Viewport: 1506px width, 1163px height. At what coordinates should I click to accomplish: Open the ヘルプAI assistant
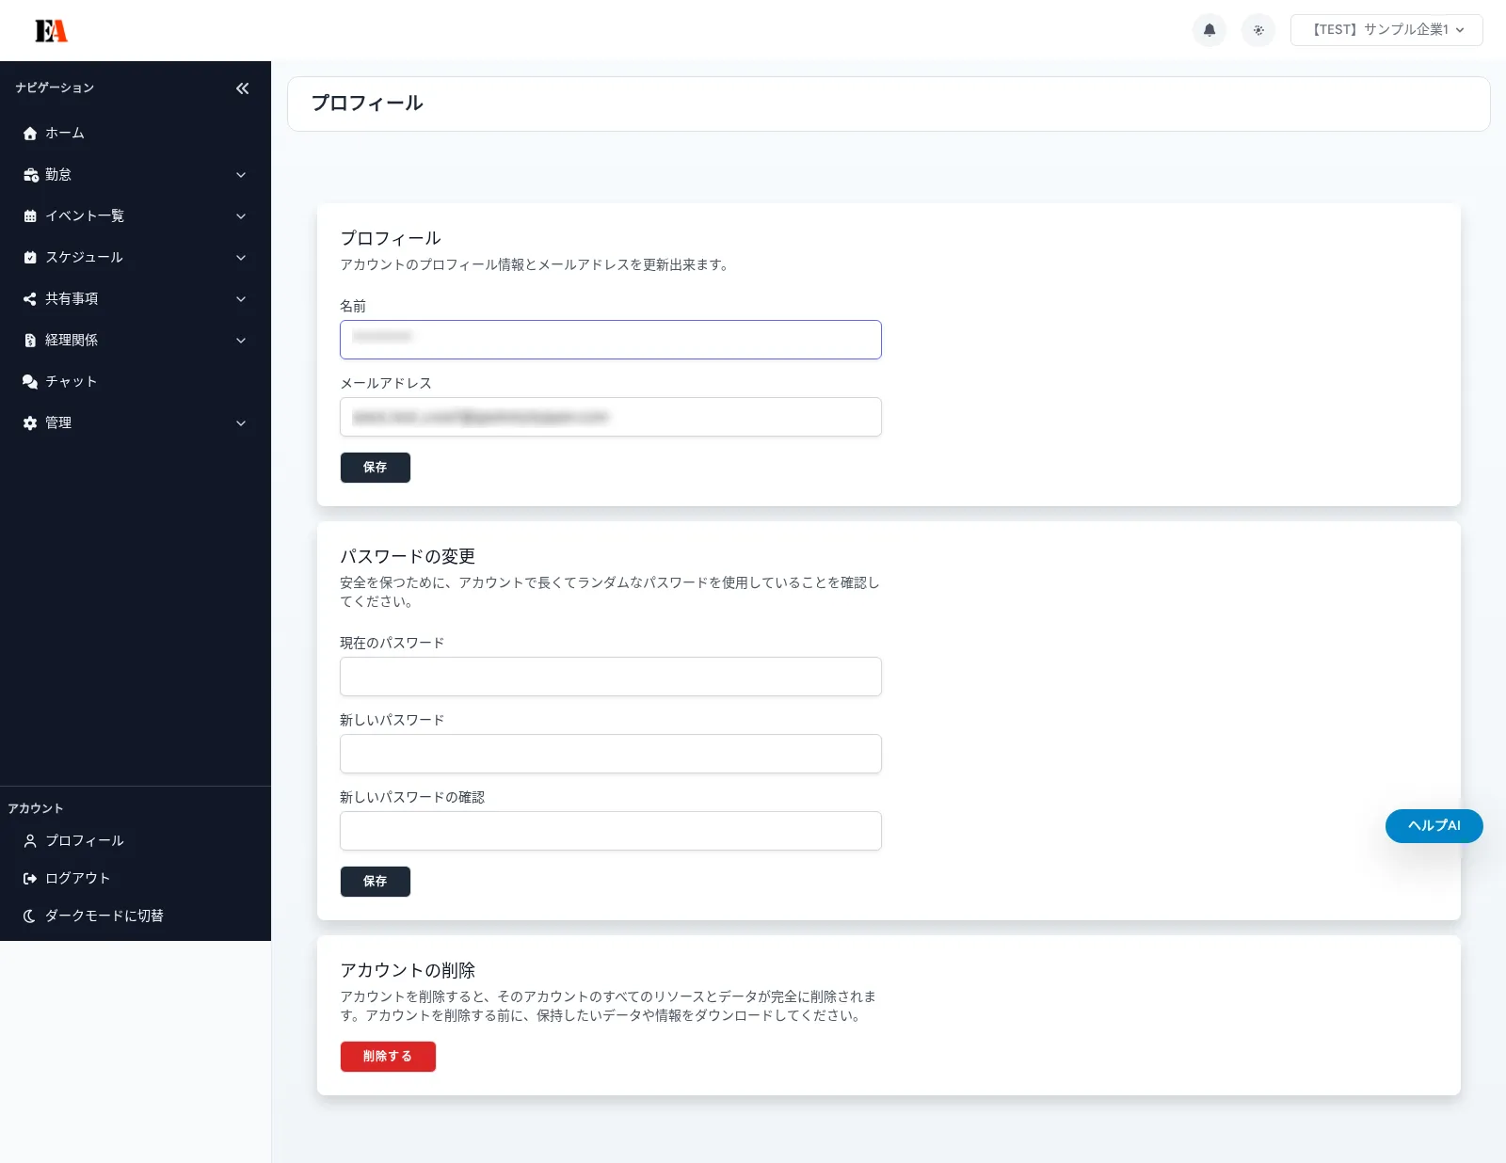click(1434, 825)
